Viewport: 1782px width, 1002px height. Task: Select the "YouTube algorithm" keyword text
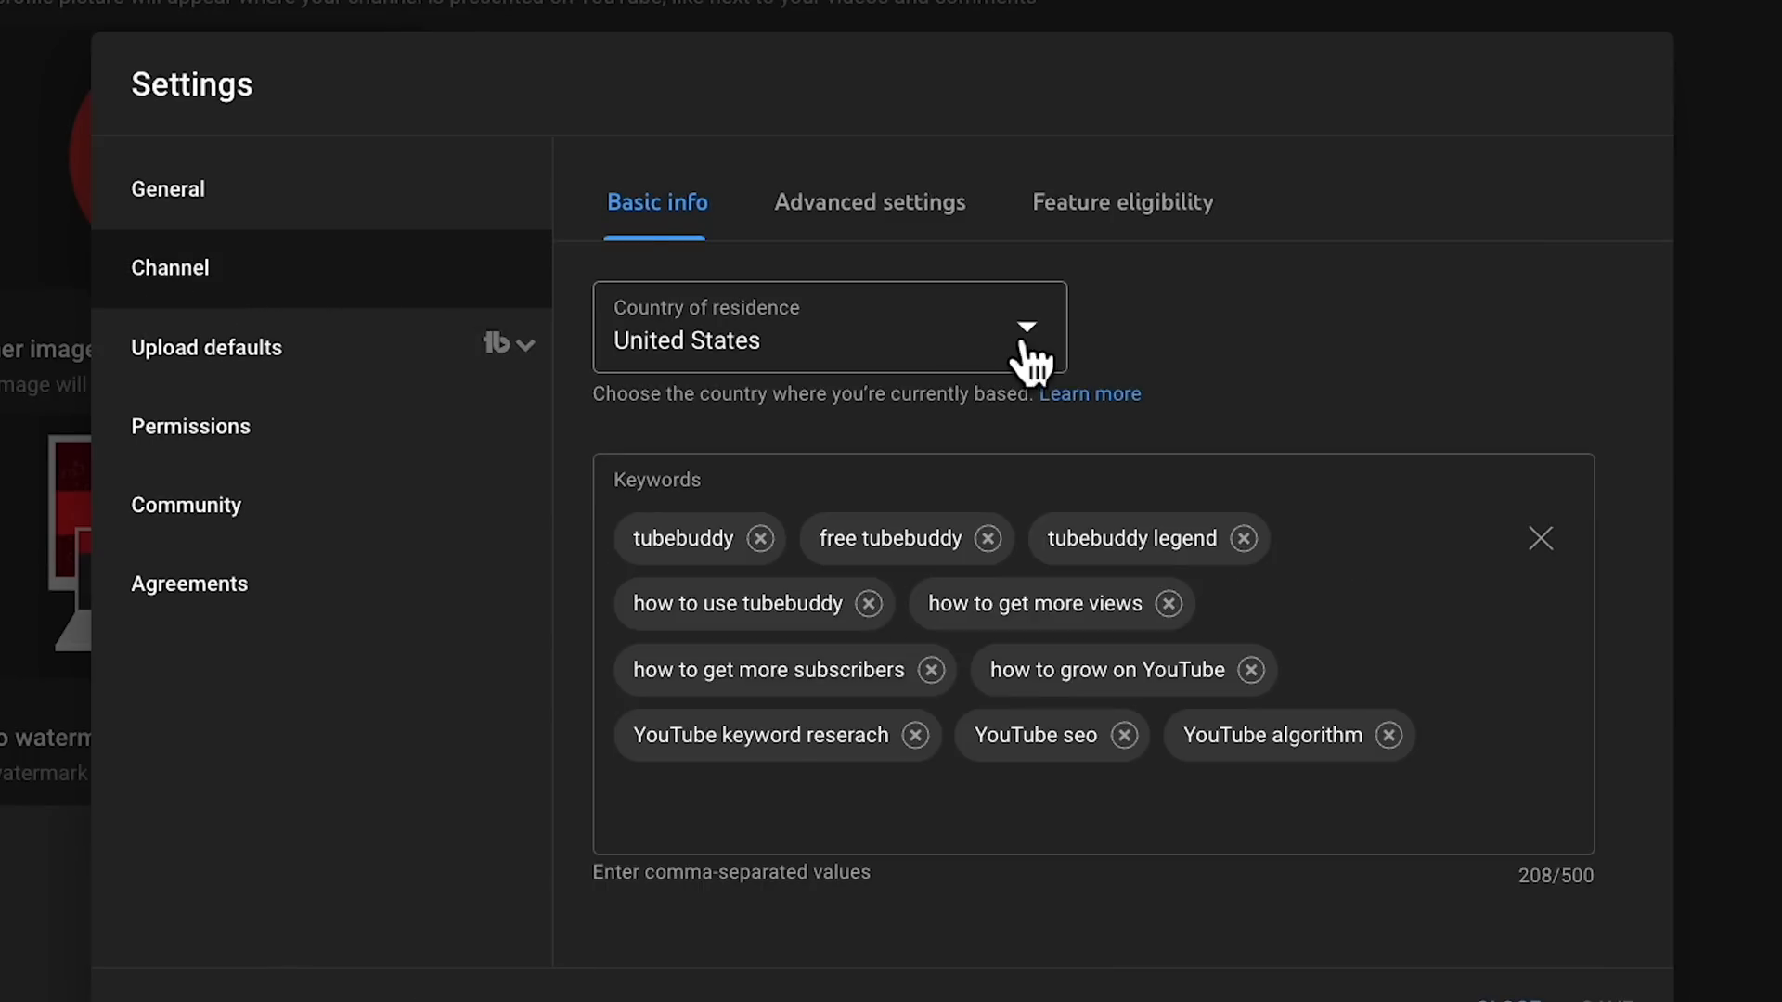tap(1272, 735)
